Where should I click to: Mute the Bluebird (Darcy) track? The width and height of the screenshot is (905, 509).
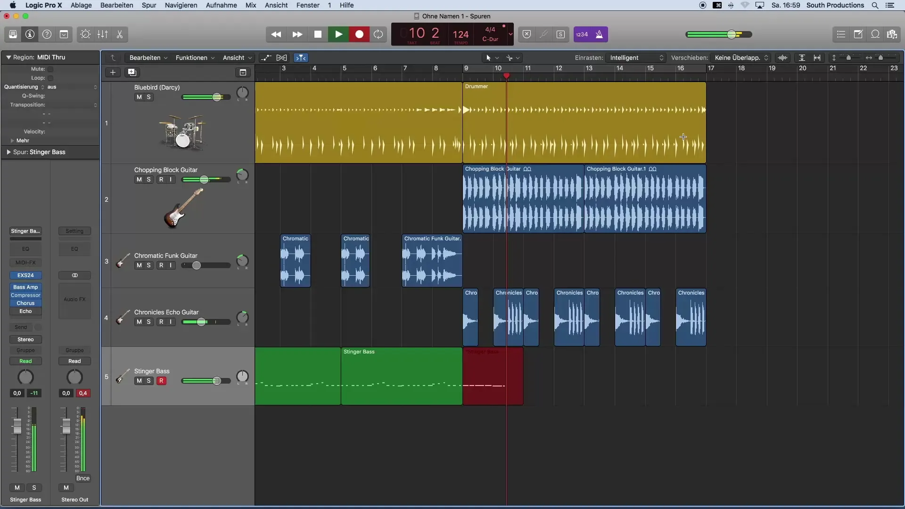pos(139,97)
